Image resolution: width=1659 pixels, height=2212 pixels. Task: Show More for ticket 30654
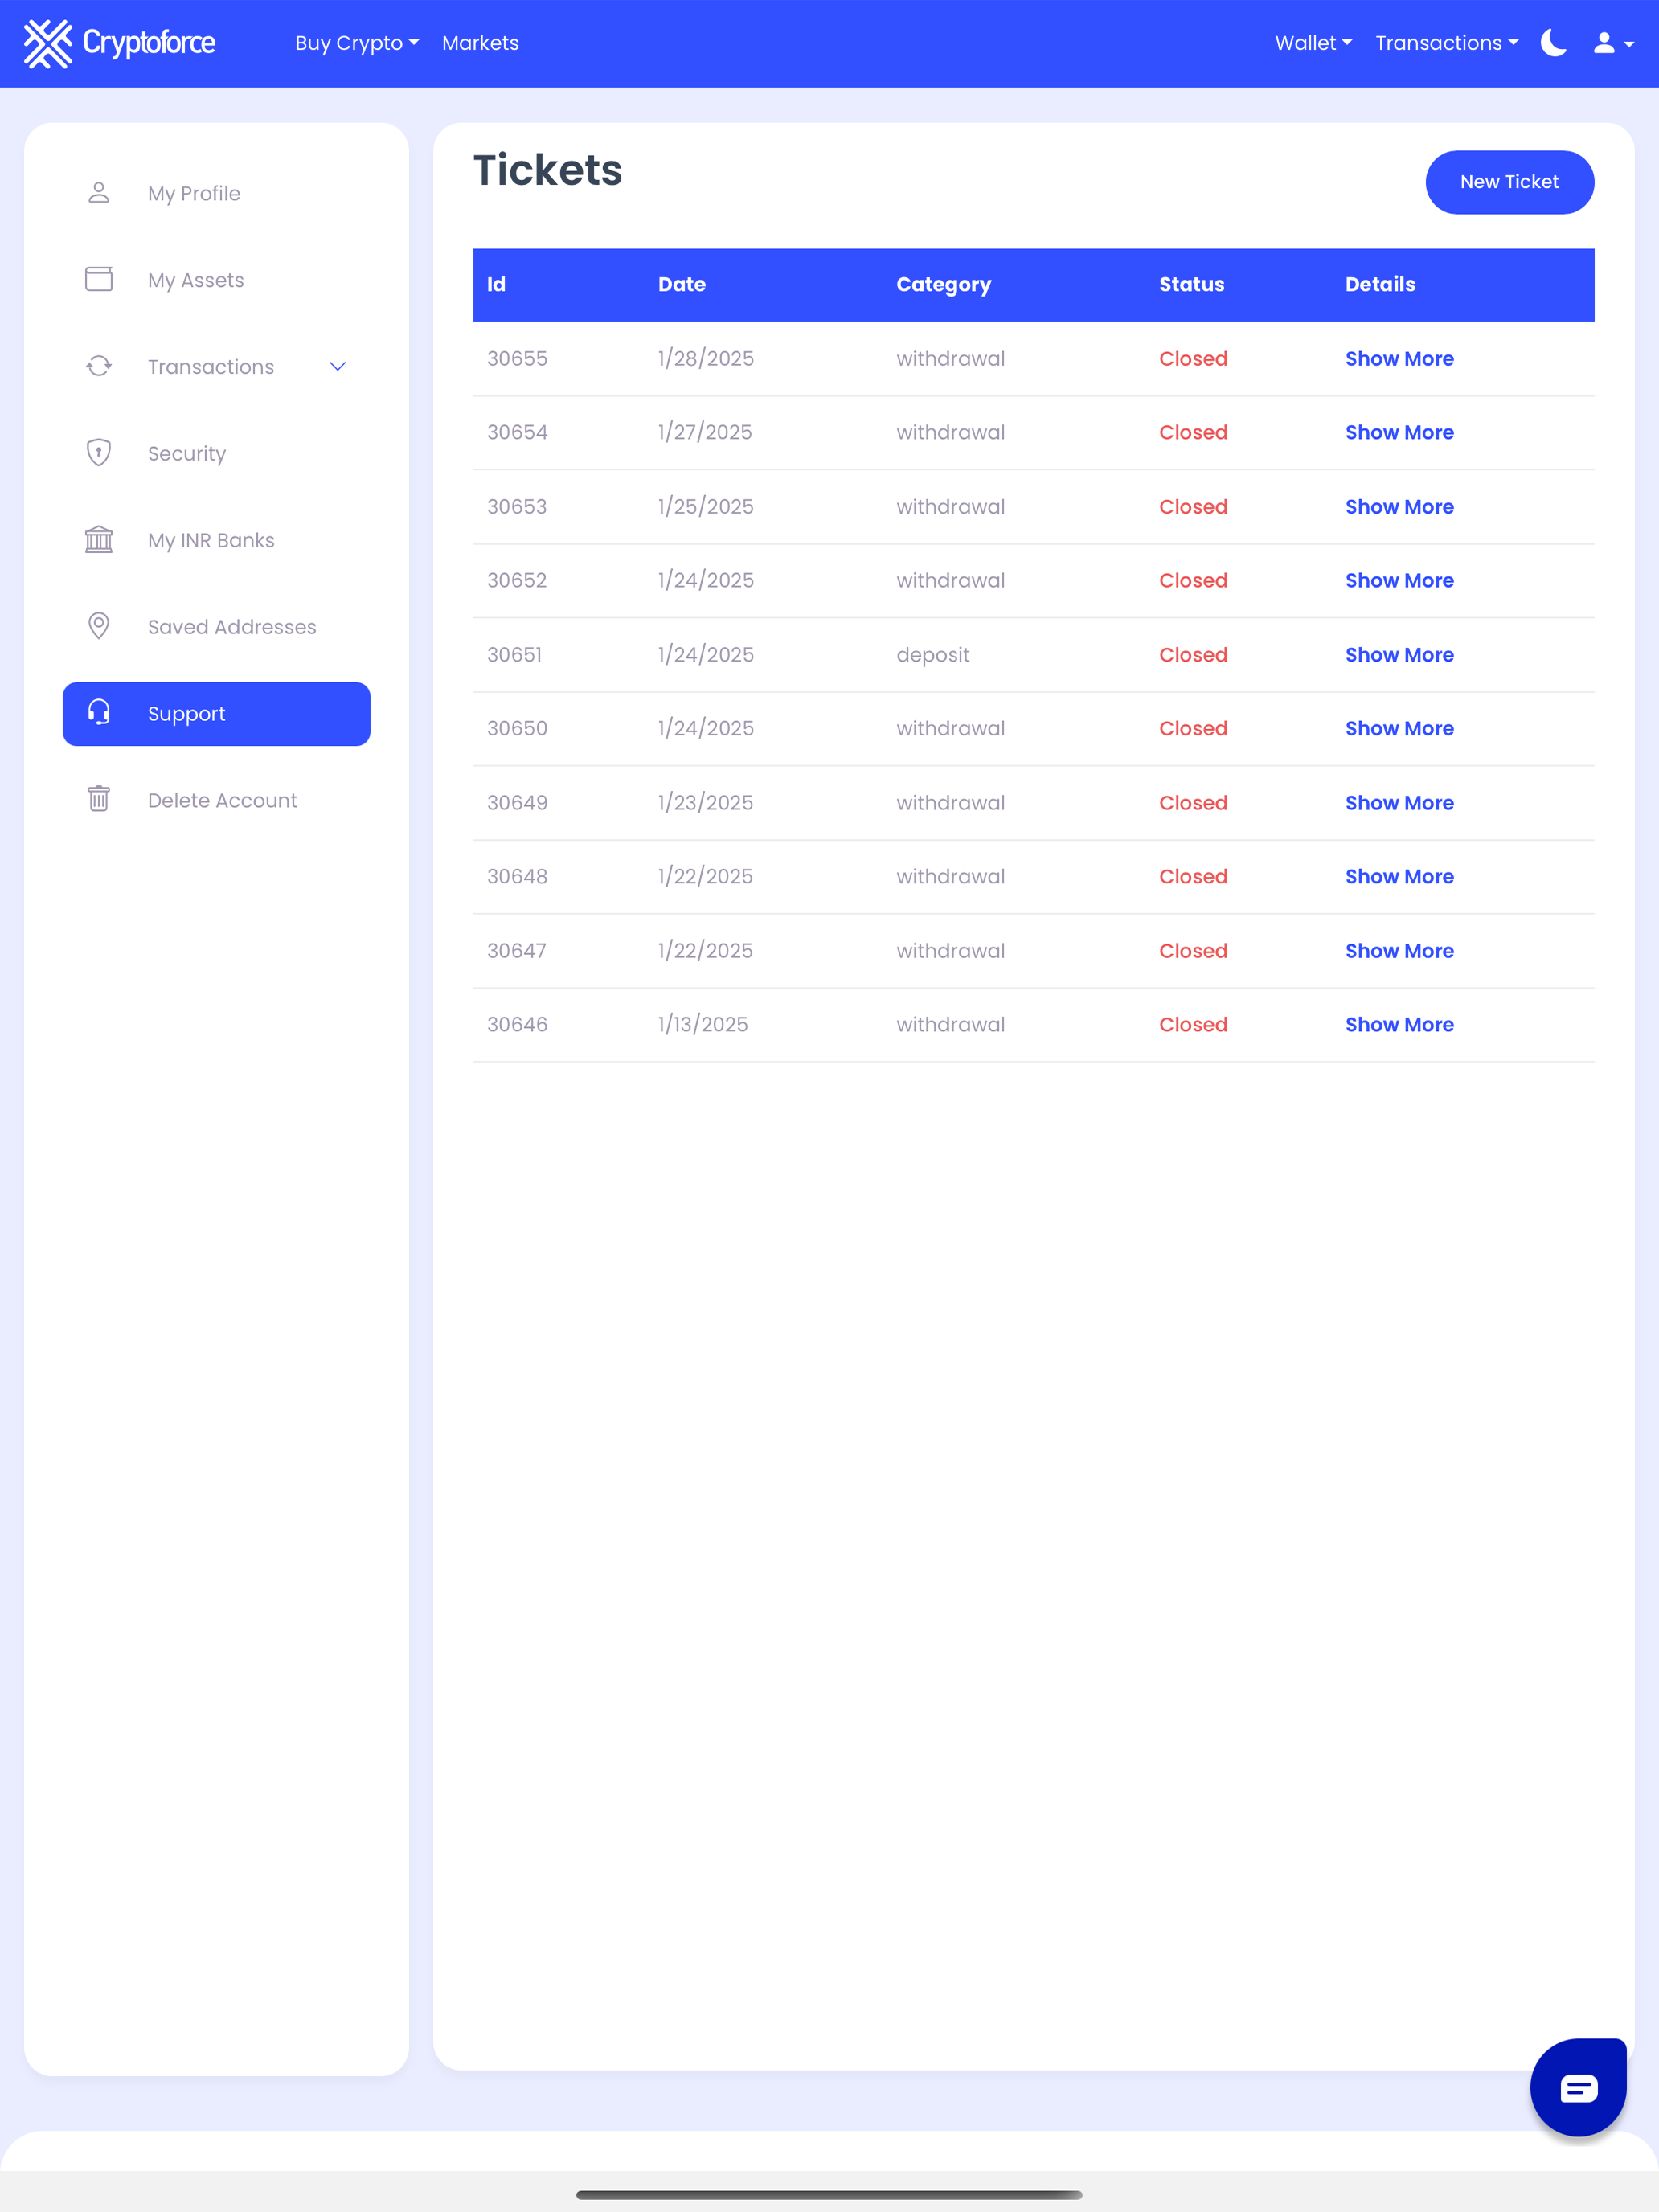1399,433
